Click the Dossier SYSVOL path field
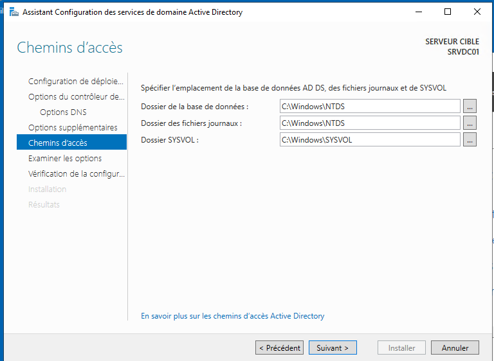The height and width of the screenshot is (361, 494). click(370, 139)
